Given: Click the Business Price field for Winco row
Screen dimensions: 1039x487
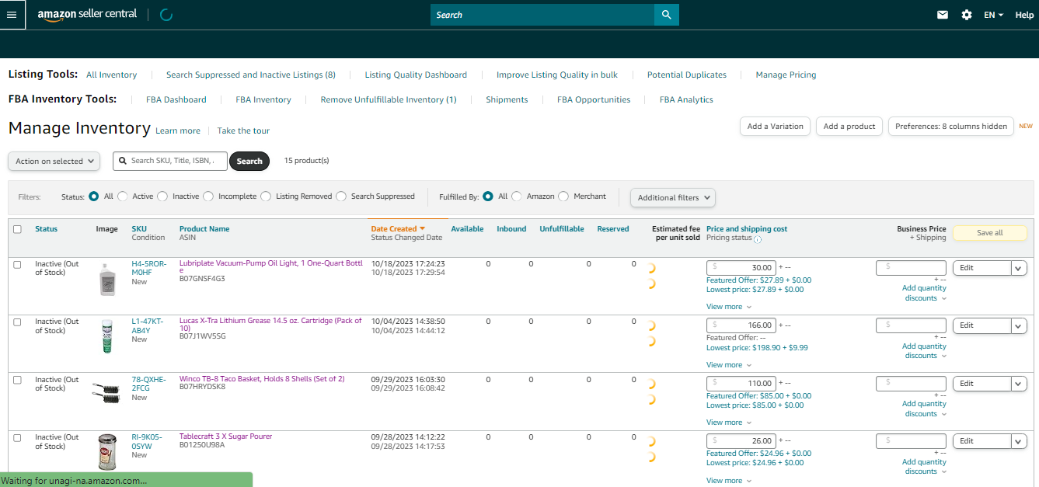Looking at the screenshot, I should tap(911, 384).
